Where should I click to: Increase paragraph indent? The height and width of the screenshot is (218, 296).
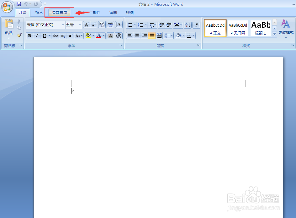[169, 25]
